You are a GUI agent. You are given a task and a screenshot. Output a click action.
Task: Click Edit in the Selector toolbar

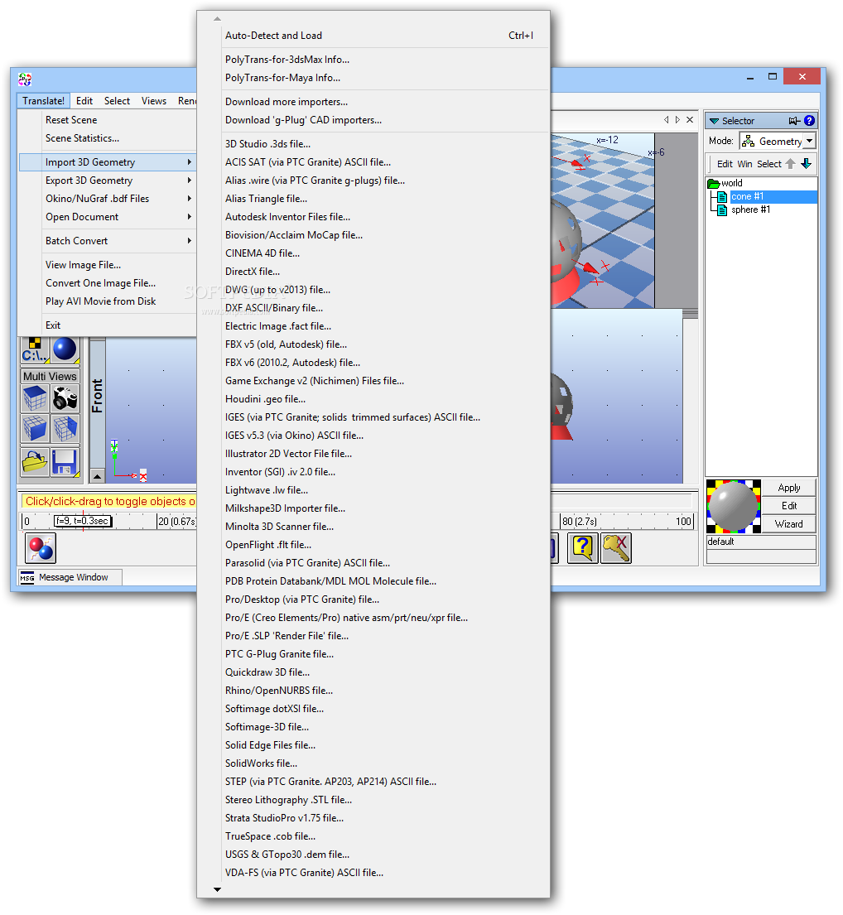[x=725, y=164]
